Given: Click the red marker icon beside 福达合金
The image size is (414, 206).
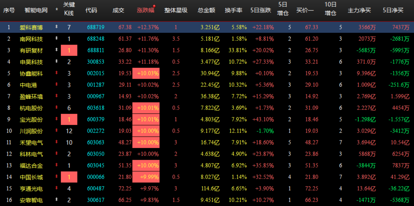Looking at the screenshot, I should pyautogui.click(x=57, y=165).
